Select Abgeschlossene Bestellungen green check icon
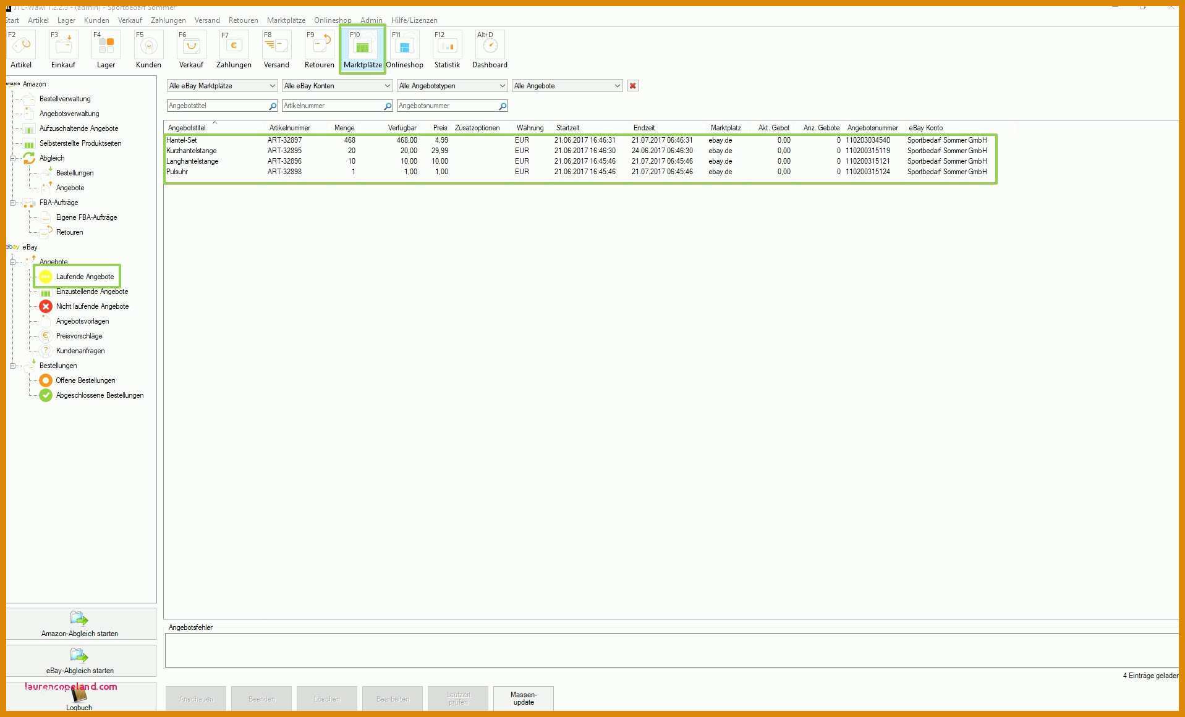Image resolution: width=1185 pixels, height=717 pixels. click(x=46, y=395)
